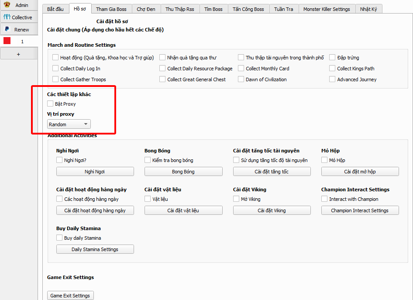413x300 pixels.
Task: Open Champion Interact Settings button
Action: (x=360, y=210)
